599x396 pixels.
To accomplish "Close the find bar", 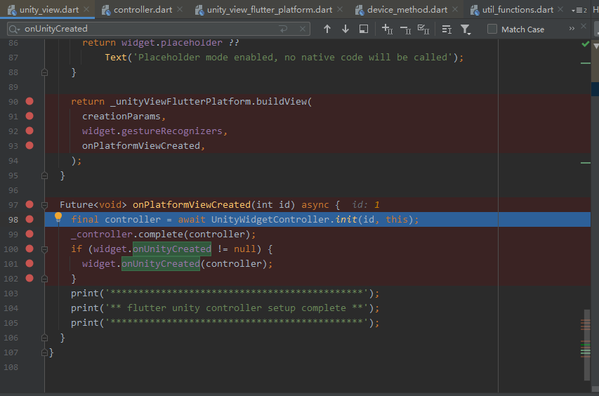I will (584, 26).
